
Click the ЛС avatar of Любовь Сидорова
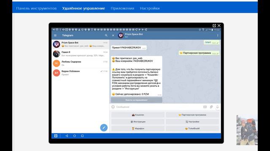coord(57,63)
